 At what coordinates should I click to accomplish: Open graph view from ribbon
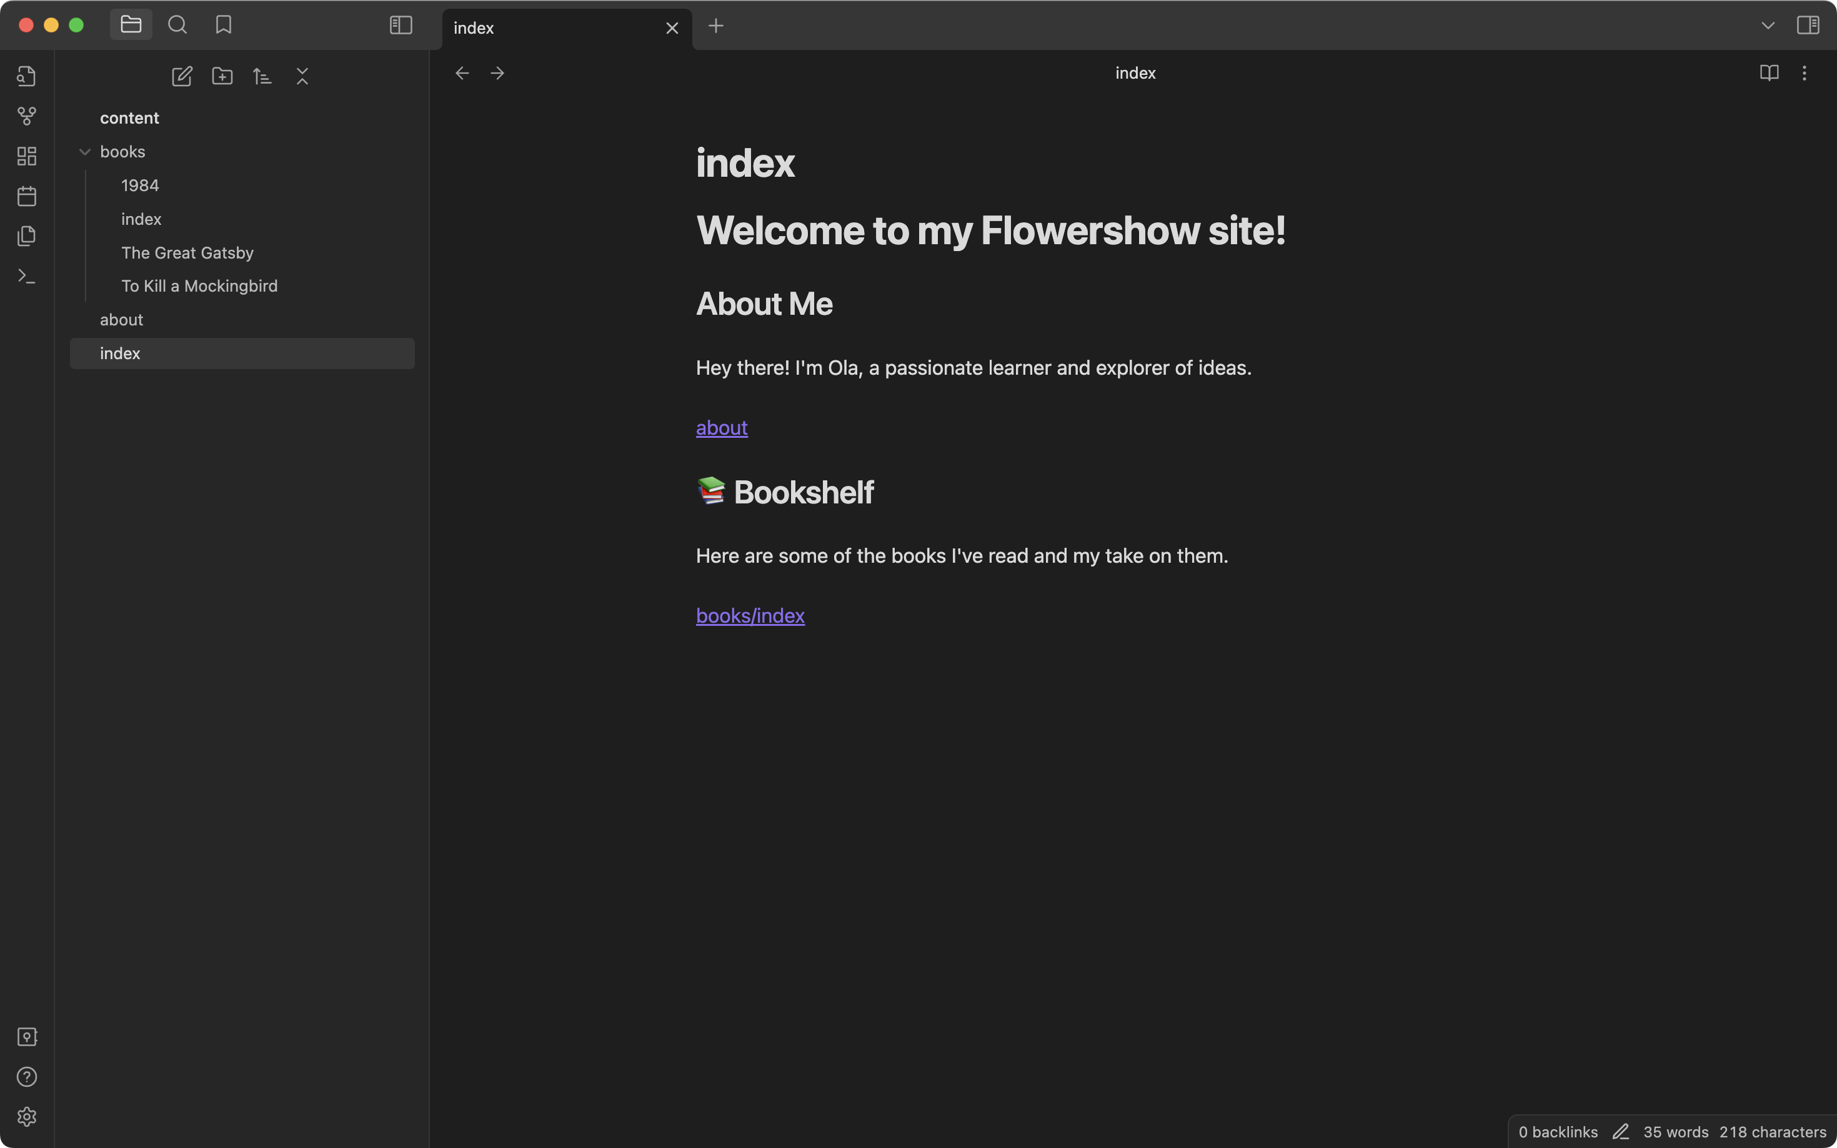pos(27,116)
